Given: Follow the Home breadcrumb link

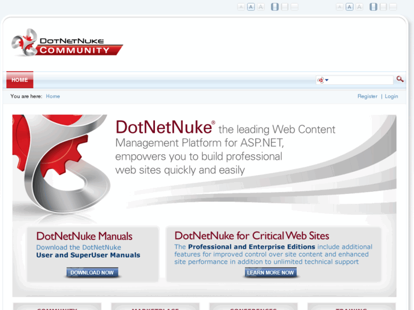Looking at the screenshot, I should (x=53, y=96).
